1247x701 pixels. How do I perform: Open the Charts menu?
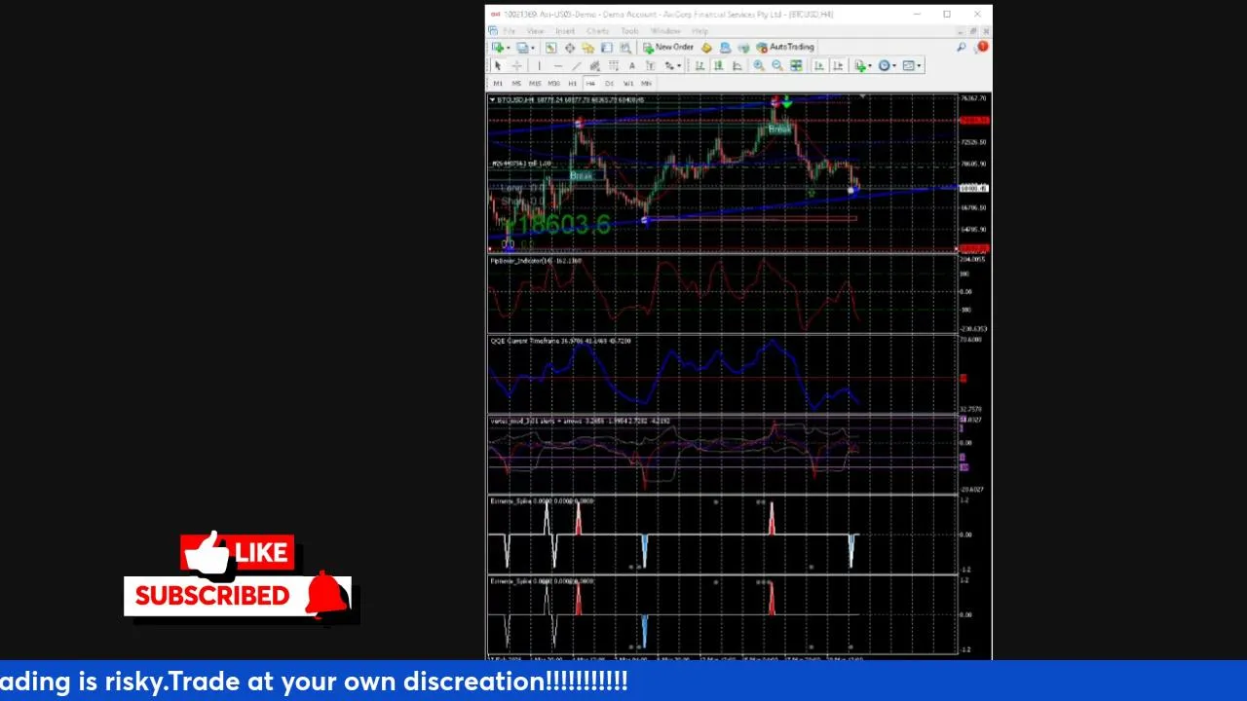click(x=597, y=31)
